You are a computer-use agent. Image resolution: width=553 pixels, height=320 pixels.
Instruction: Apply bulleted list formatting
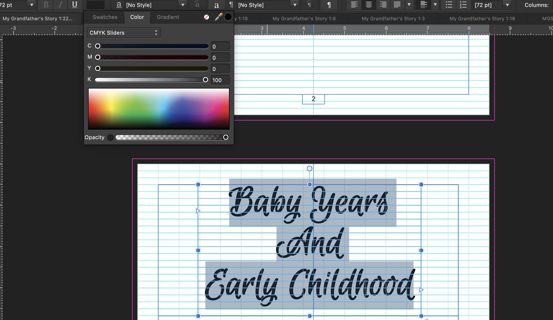[x=449, y=5]
